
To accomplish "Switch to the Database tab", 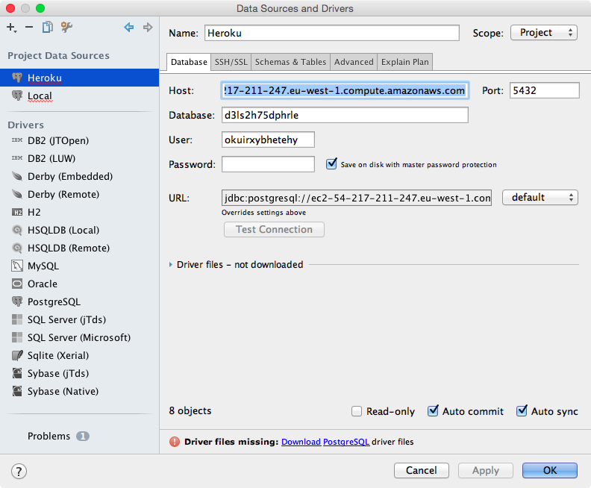I will (x=189, y=62).
